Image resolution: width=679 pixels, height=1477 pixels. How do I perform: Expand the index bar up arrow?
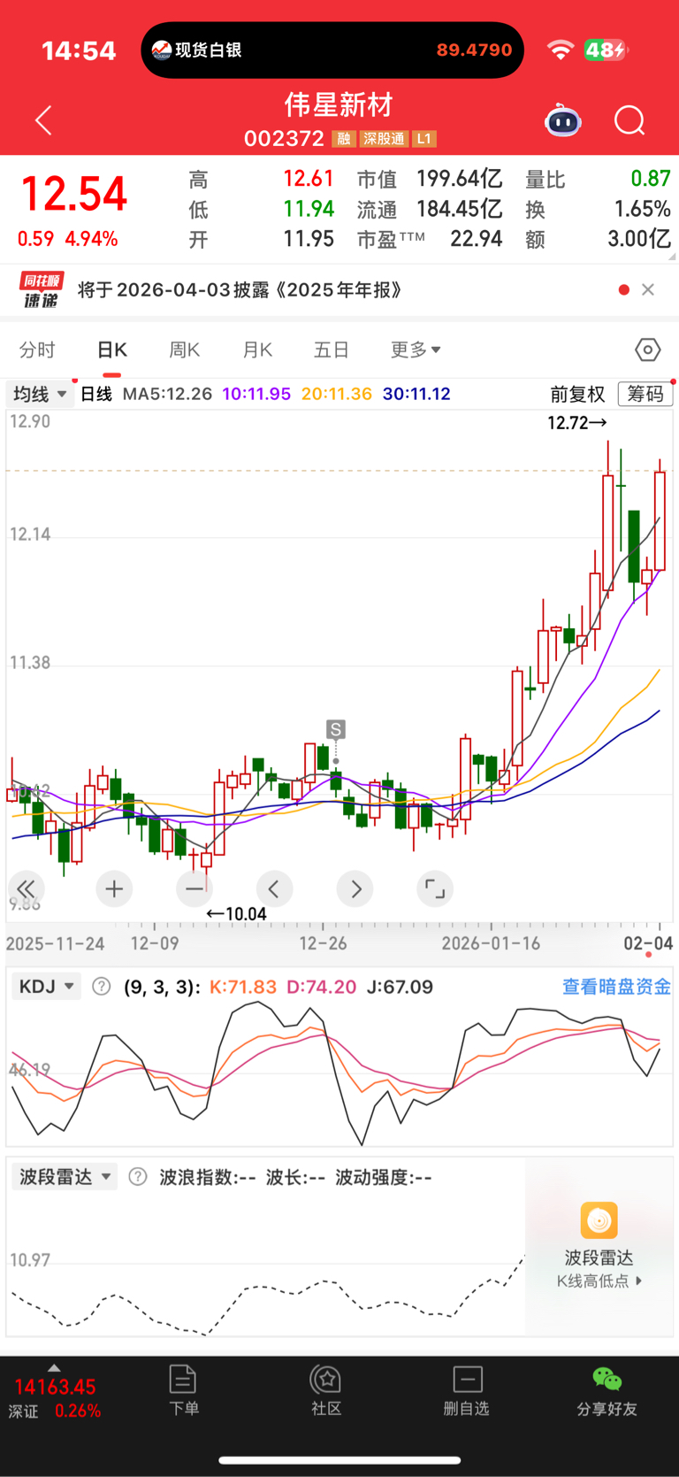(x=54, y=1367)
